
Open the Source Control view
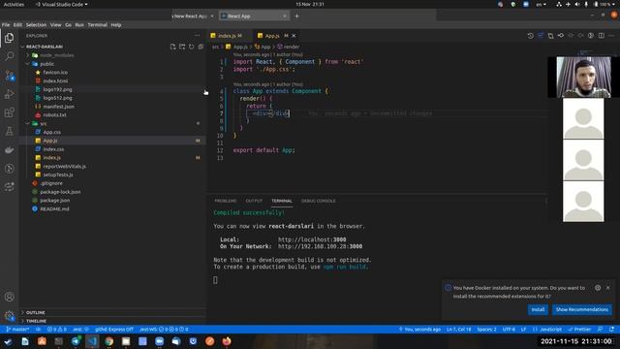click(9, 76)
